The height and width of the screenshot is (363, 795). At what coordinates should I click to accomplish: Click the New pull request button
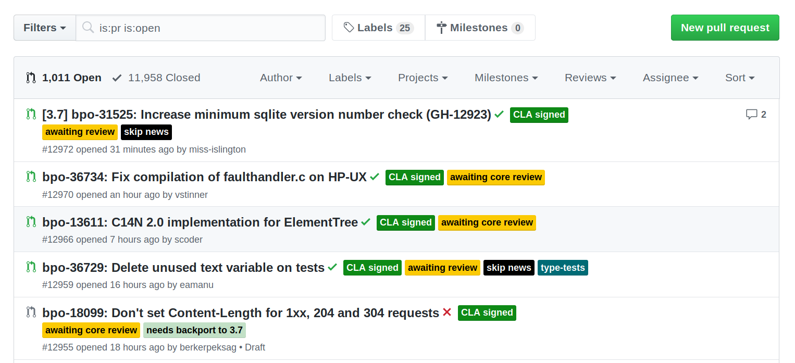click(x=725, y=28)
